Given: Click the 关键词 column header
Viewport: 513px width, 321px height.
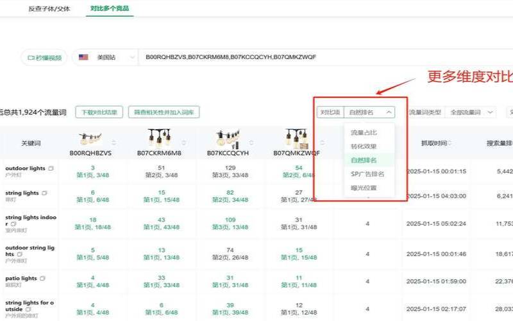Looking at the screenshot, I should pos(31,143).
